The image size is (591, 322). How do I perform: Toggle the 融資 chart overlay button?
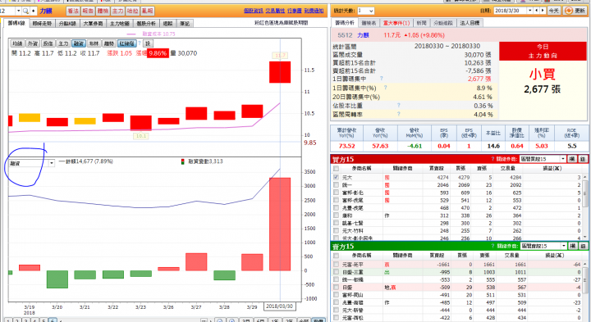tap(79, 43)
